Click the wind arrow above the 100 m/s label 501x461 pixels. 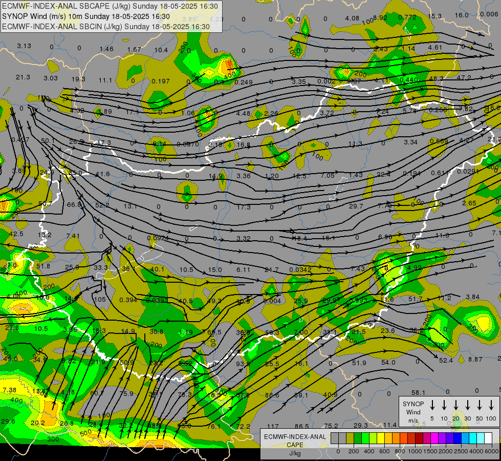click(491, 405)
